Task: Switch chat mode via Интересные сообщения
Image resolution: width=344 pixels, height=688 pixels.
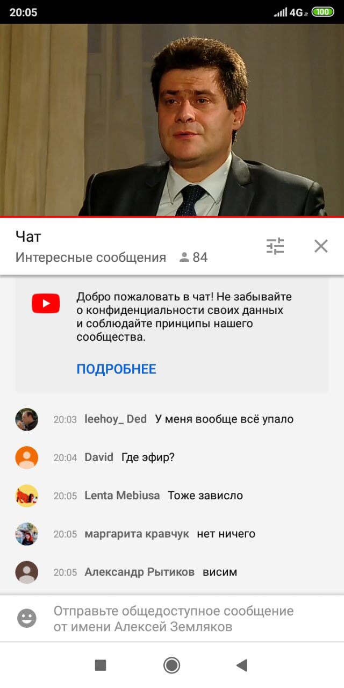Action: pyautogui.click(x=90, y=257)
